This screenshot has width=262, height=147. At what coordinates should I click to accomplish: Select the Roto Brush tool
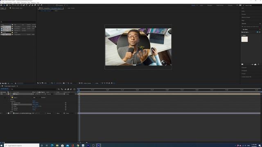coord(38,5)
